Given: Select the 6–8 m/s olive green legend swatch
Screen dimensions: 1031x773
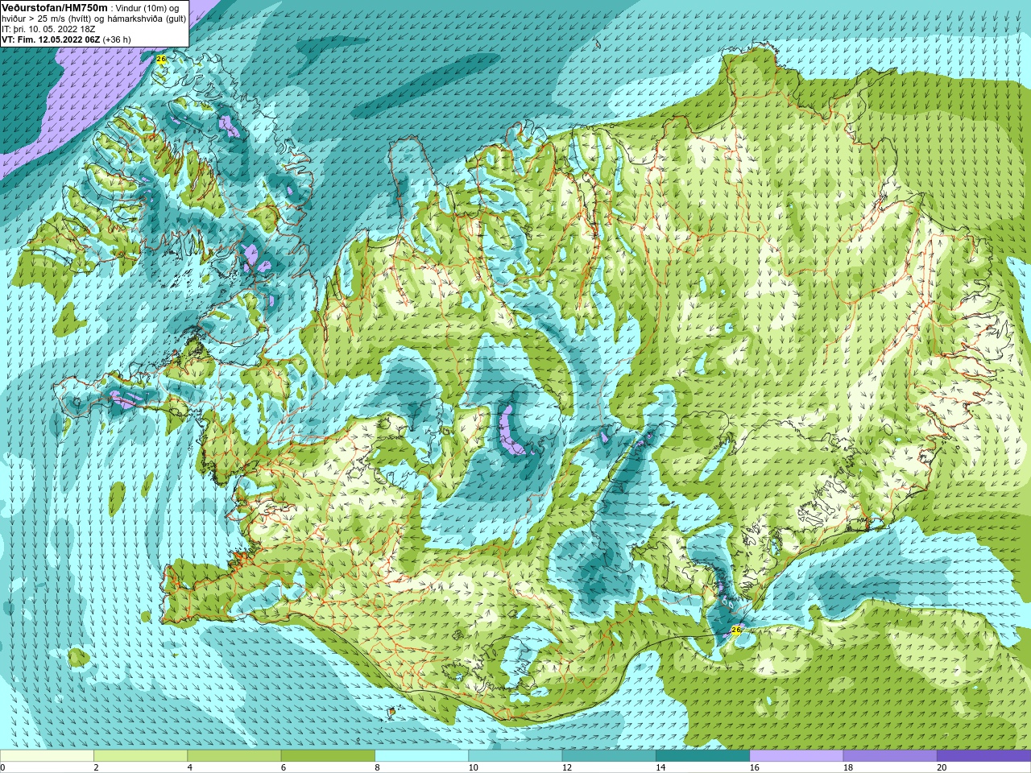Looking at the screenshot, I should 328,756.
